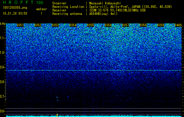
Task: Click the timestamp 10.01.26 03:50
Action: 15,13
